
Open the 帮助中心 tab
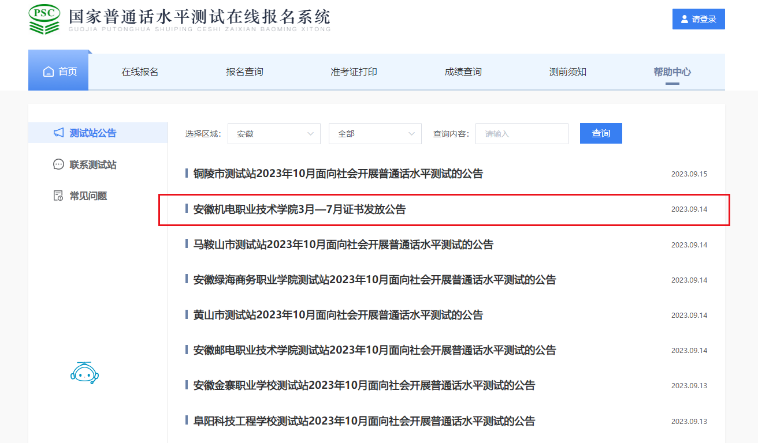coord(672,72)
